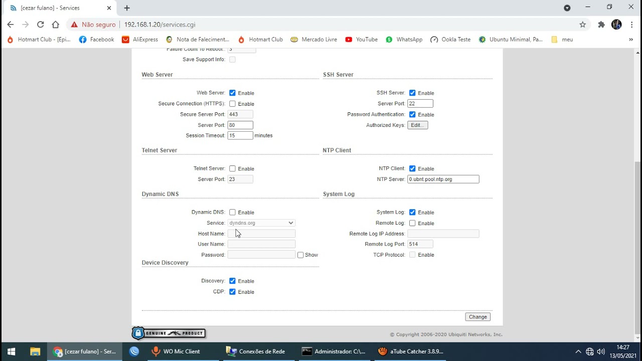Open the blue phone app on taskbar

134,351
